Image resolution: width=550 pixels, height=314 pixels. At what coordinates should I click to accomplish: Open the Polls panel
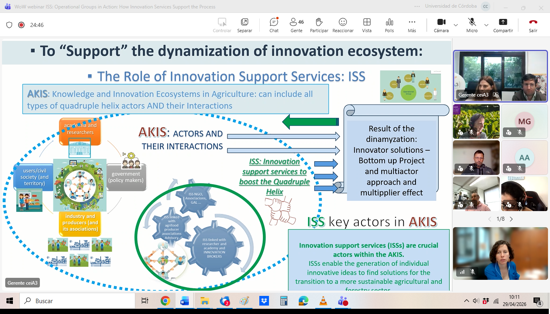click(389, 25)
